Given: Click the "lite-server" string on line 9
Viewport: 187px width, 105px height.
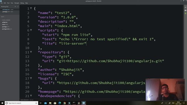Looking at the screenshot, I should pos(73,43).
